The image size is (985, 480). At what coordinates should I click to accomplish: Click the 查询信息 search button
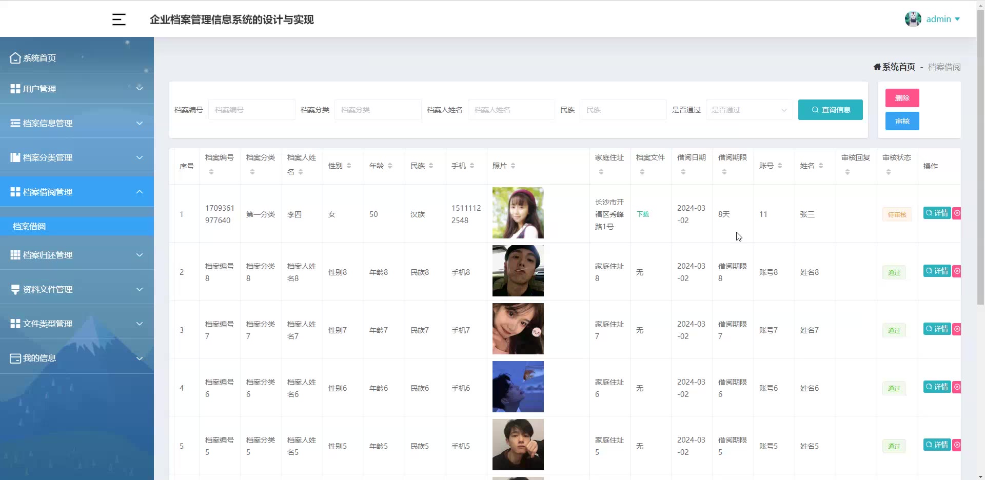pos(830,110)
